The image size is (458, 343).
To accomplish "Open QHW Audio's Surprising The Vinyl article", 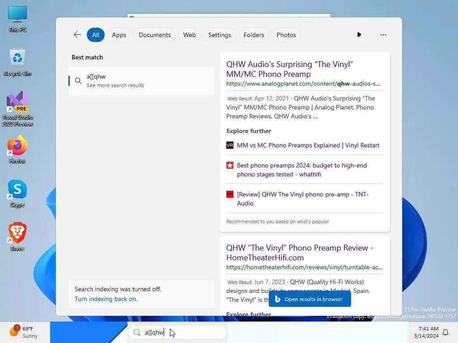I will pos(289,69).
